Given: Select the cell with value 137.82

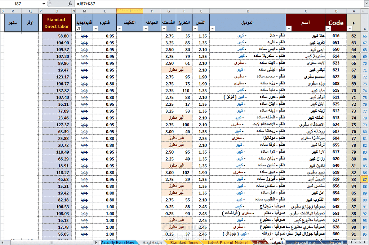Looking at the screenshot, I should point(57,91).
